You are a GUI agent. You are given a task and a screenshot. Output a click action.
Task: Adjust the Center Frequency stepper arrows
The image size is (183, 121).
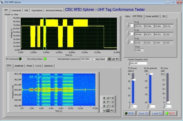(x=129, y=63)
